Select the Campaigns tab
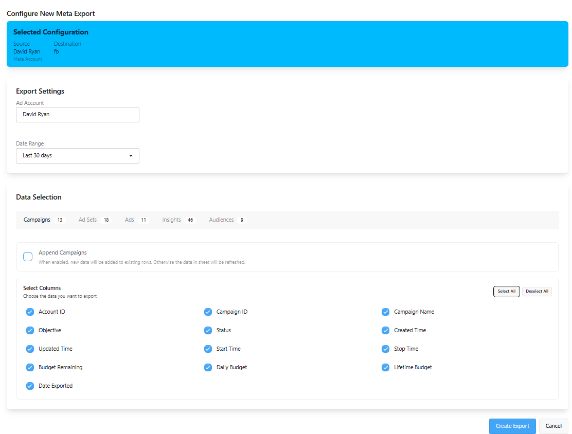572x434 pixels. tap(37, 220)
